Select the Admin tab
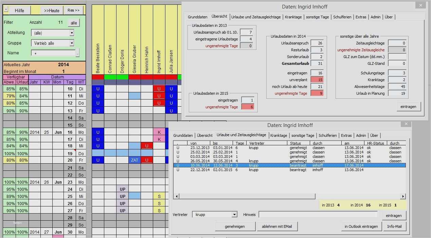This screenshot has width=431, height=238. (x=361, y=135)
